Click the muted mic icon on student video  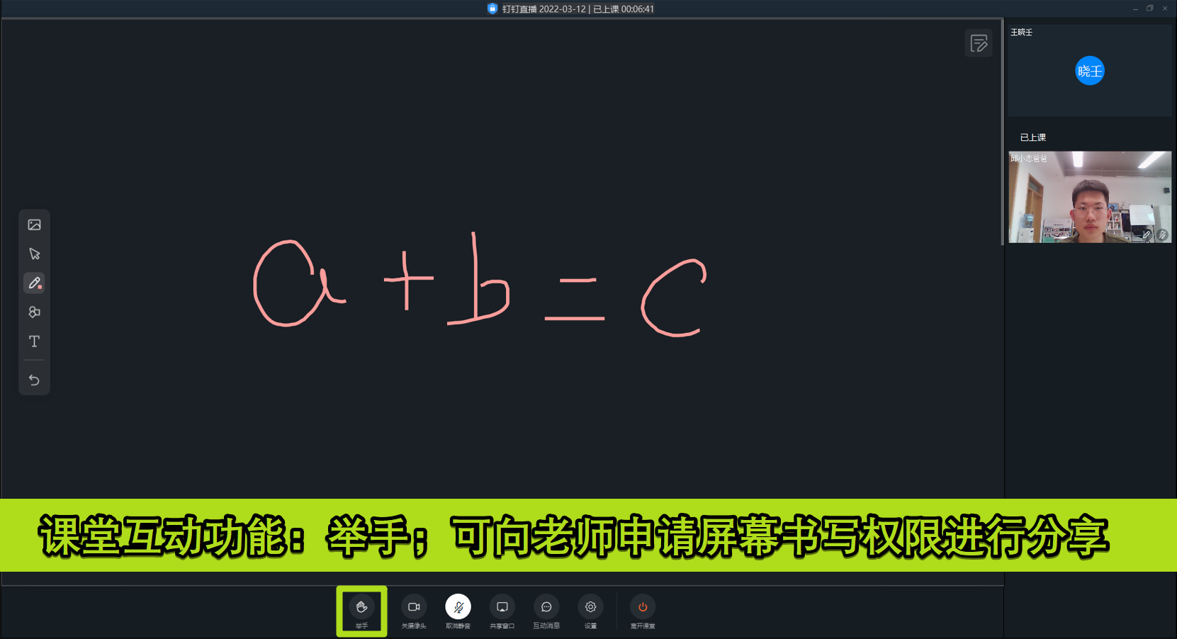pyautogui.click(x=1162, y=234)
